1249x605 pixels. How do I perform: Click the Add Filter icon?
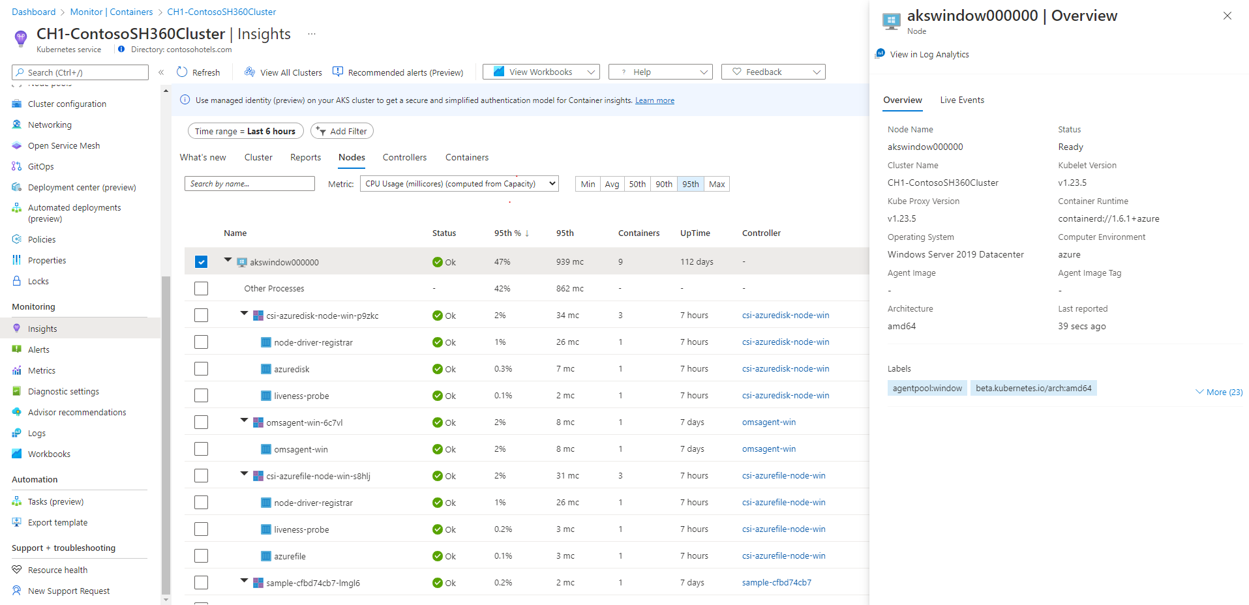tap(321, 131)
